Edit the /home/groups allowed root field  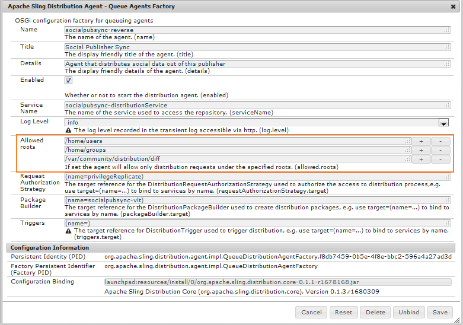click(x=238, y=150)
